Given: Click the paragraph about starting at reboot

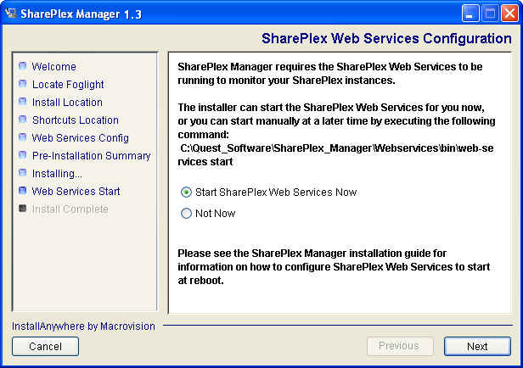Looking at the screenshot, I should 334,267.
